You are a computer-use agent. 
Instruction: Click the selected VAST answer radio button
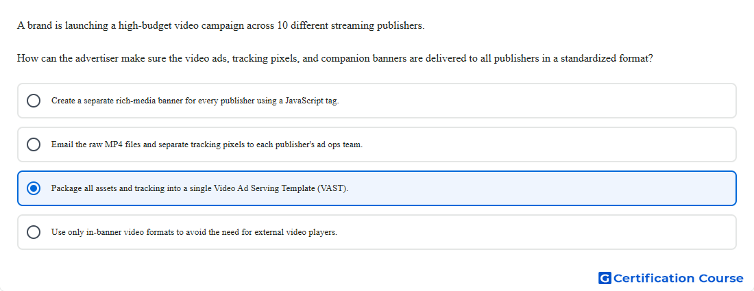click(x=33, y=188)
